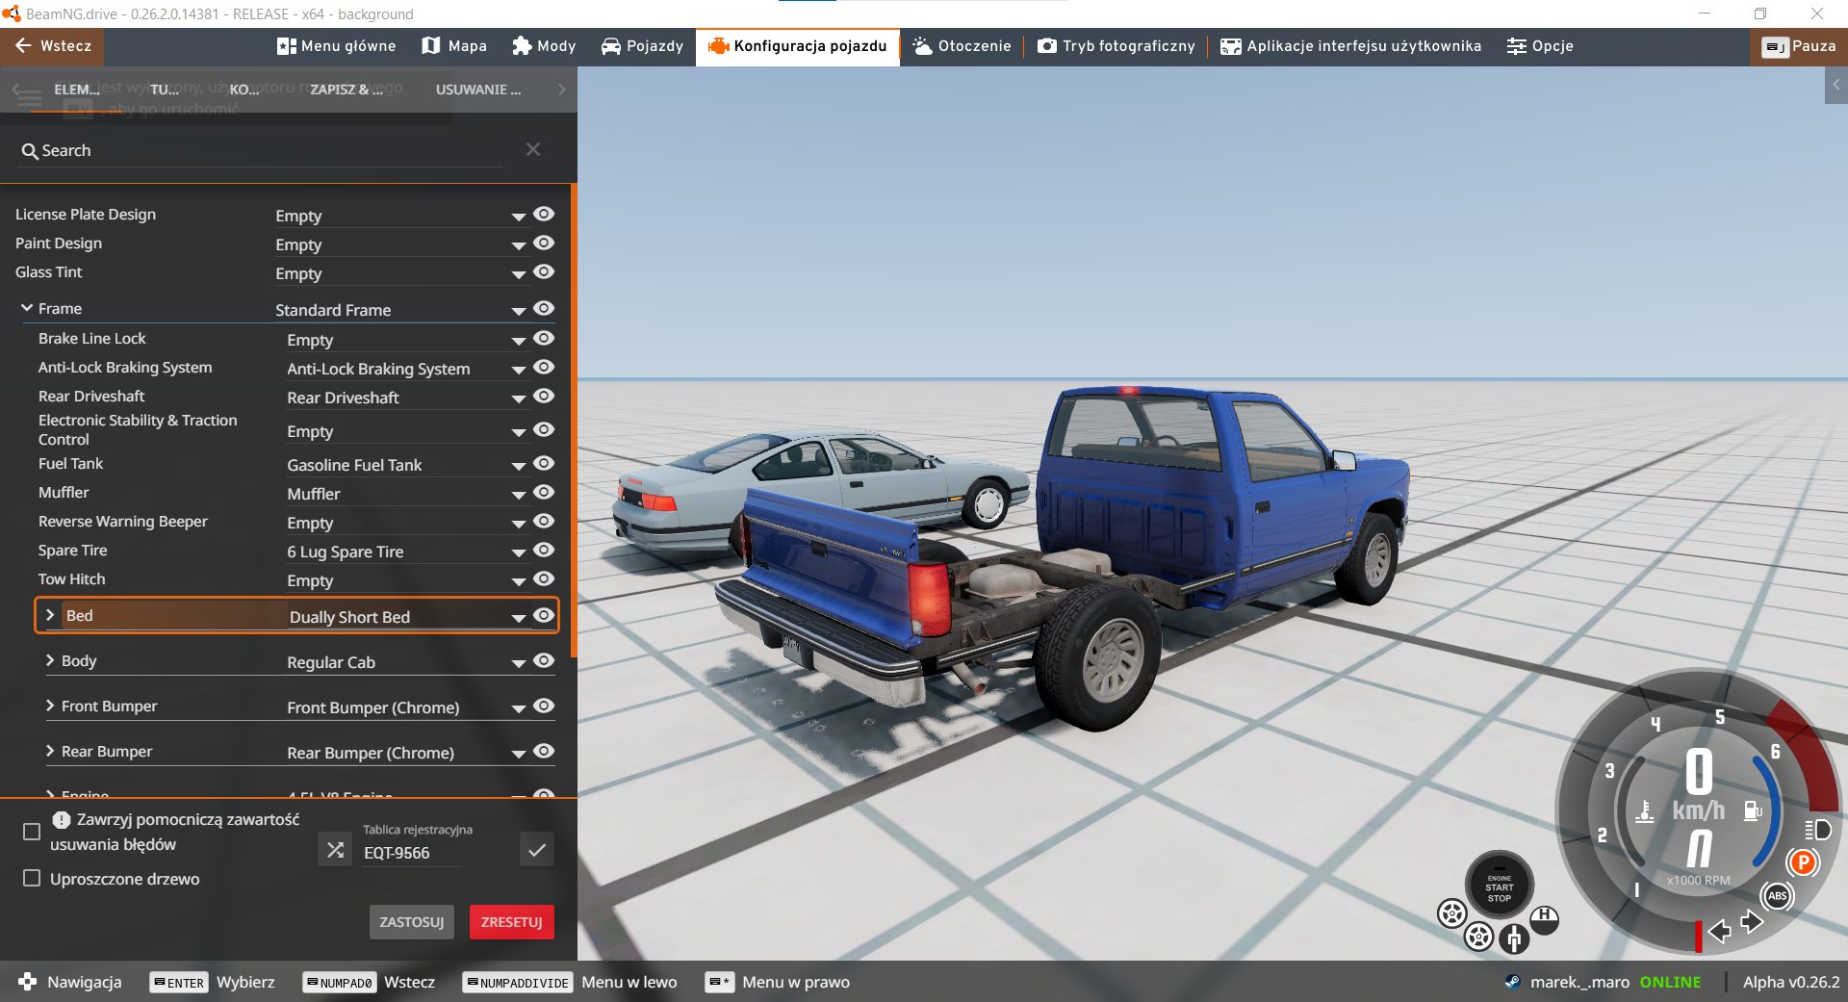The image size is (1848, 1002).
Task: Open Menu główne from the top bar
Action: [336, 46]
